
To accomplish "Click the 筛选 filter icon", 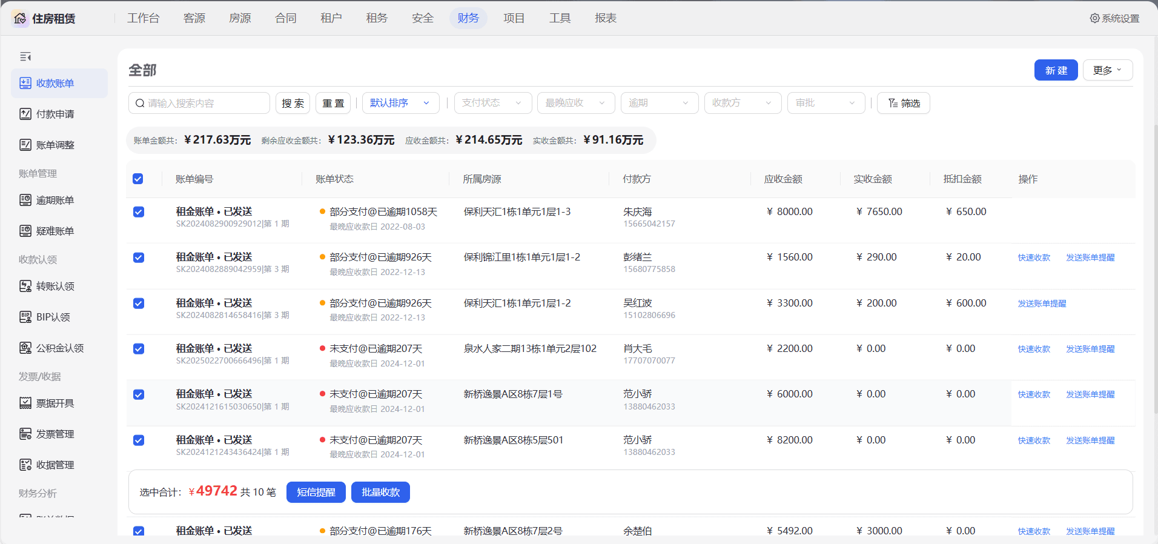I will 893,103.
